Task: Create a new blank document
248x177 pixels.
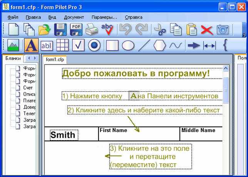Action: [x=13, y=29]
